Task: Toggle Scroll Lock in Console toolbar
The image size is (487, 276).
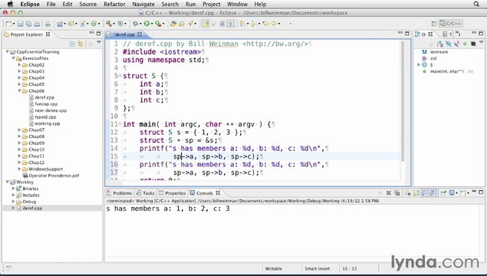Action: pos(416,193)
